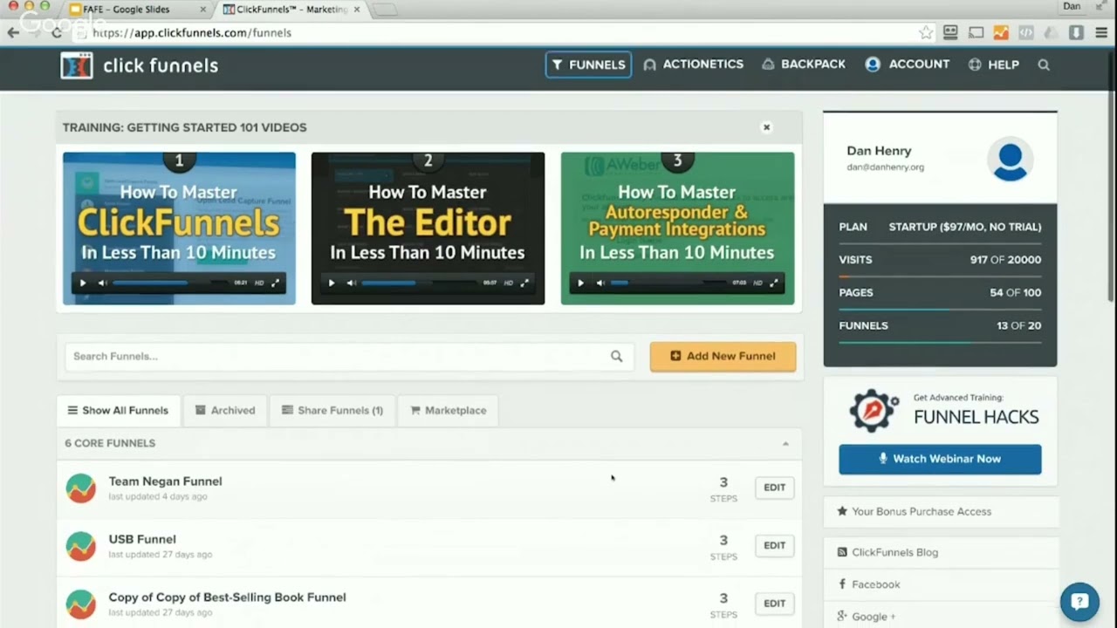Open the Account menu
Screen dimensions: 1117x628
pyautogui.click(x=908, y=65)
